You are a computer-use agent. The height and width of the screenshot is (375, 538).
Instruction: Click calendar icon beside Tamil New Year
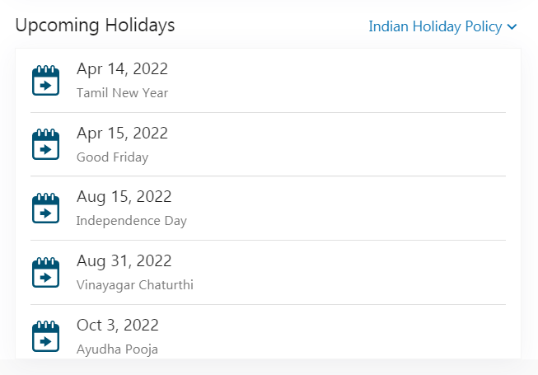pos(45,80)
